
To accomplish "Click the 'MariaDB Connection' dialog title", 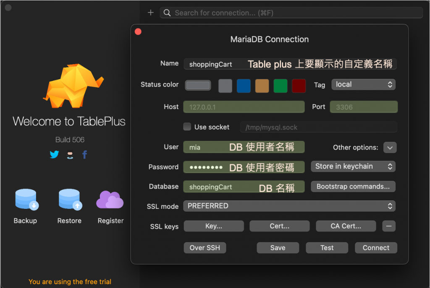I will pyautogui.click(x=269, y=39).
